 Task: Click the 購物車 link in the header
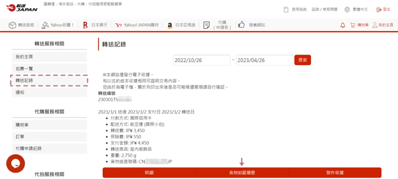(363, 25)
